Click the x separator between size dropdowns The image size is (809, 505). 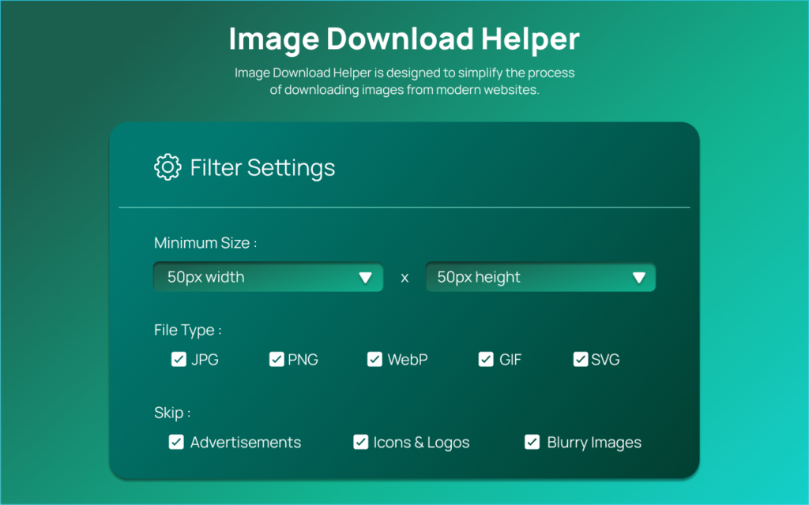pyautogui.click(x=404, y=278)
